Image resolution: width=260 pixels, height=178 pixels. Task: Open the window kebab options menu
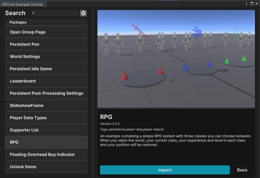(x=247, y=4)
